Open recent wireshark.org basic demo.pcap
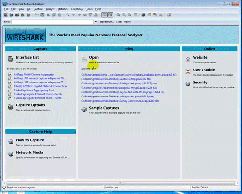The image size is (242, 194). [129, 75]
